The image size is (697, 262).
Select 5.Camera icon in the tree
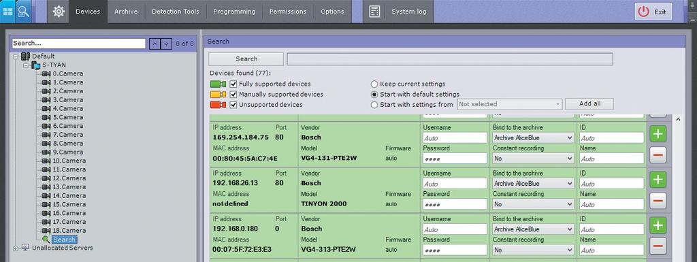point(46,117)
